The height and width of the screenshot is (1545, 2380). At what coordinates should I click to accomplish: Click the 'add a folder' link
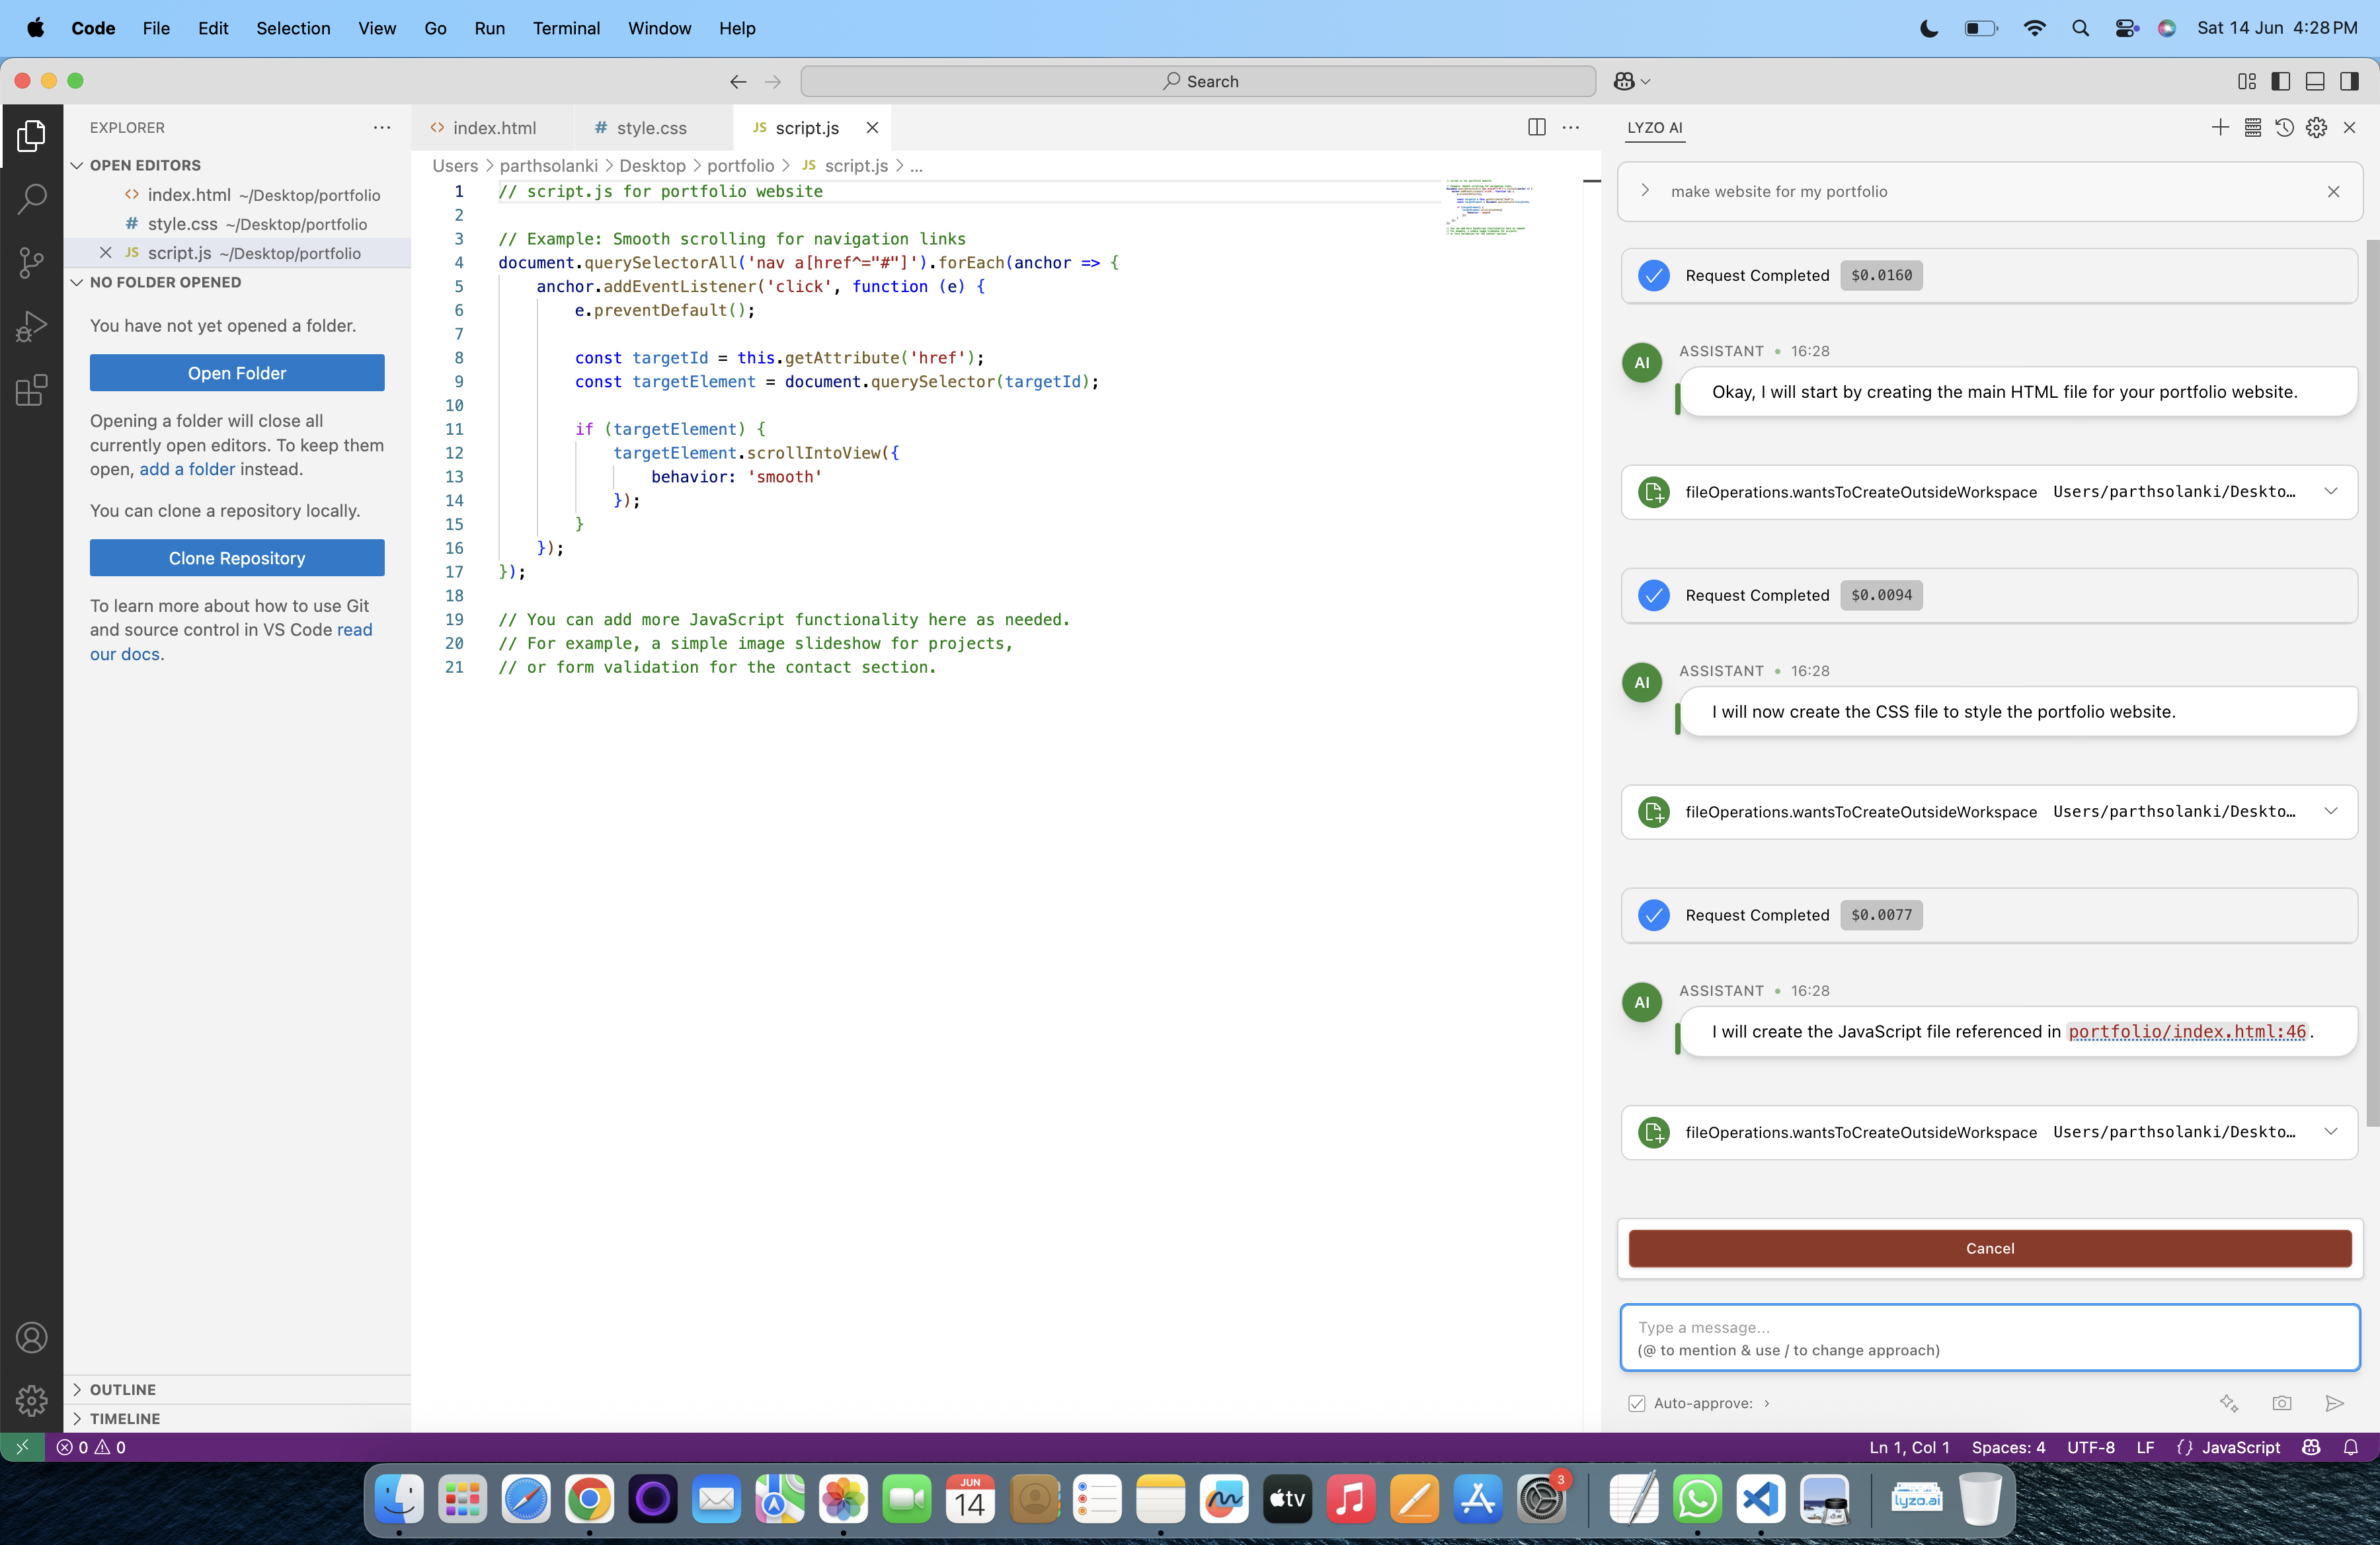(187, 469)
